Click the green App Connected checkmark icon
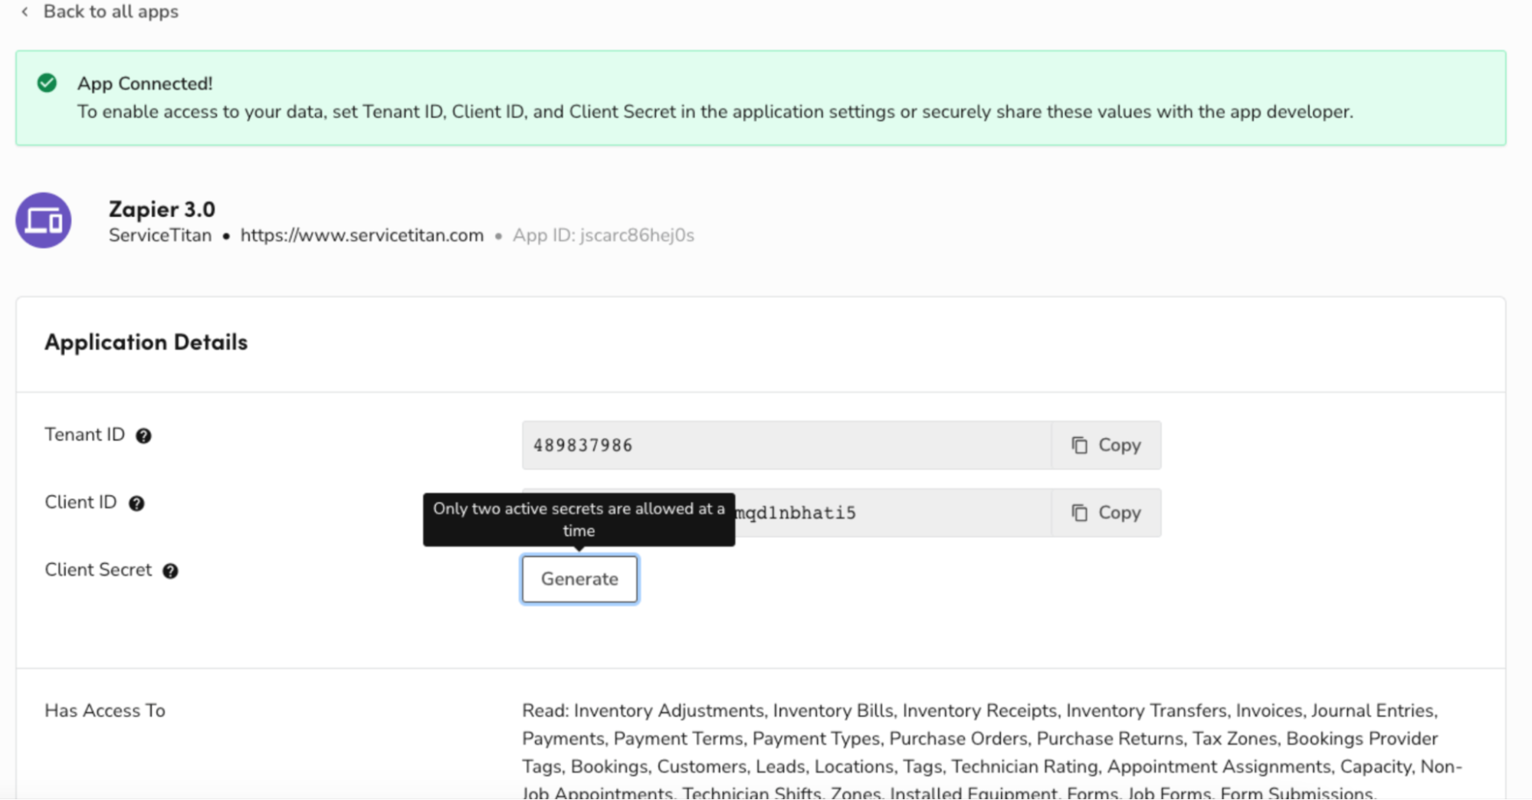The width and height of the screenshot is (1532, 800). [x=47, y=83]
